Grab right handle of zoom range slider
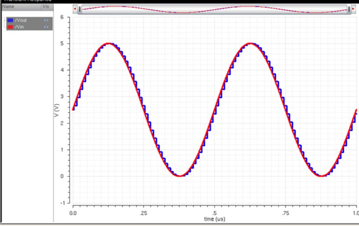This screenshot has height=226, width=359. click(349, 9)
